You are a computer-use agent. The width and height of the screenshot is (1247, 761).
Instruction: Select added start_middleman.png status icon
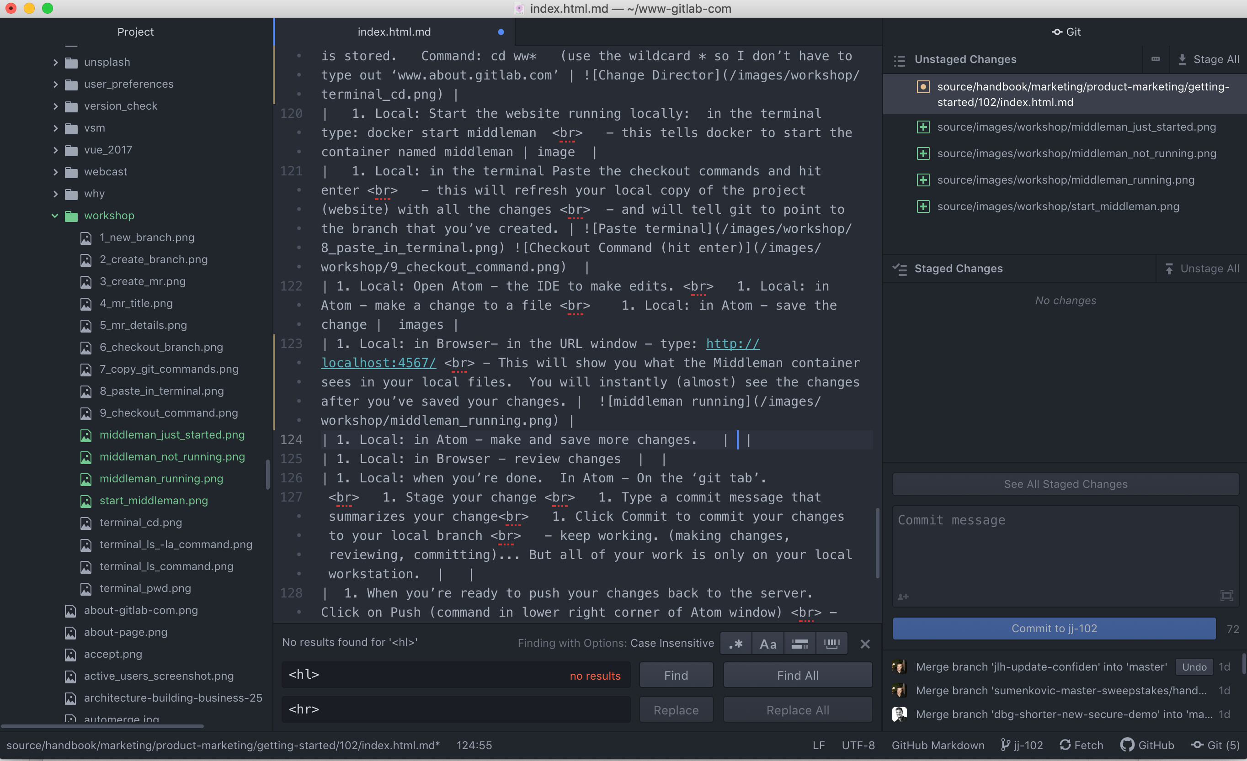click(922, 207)
